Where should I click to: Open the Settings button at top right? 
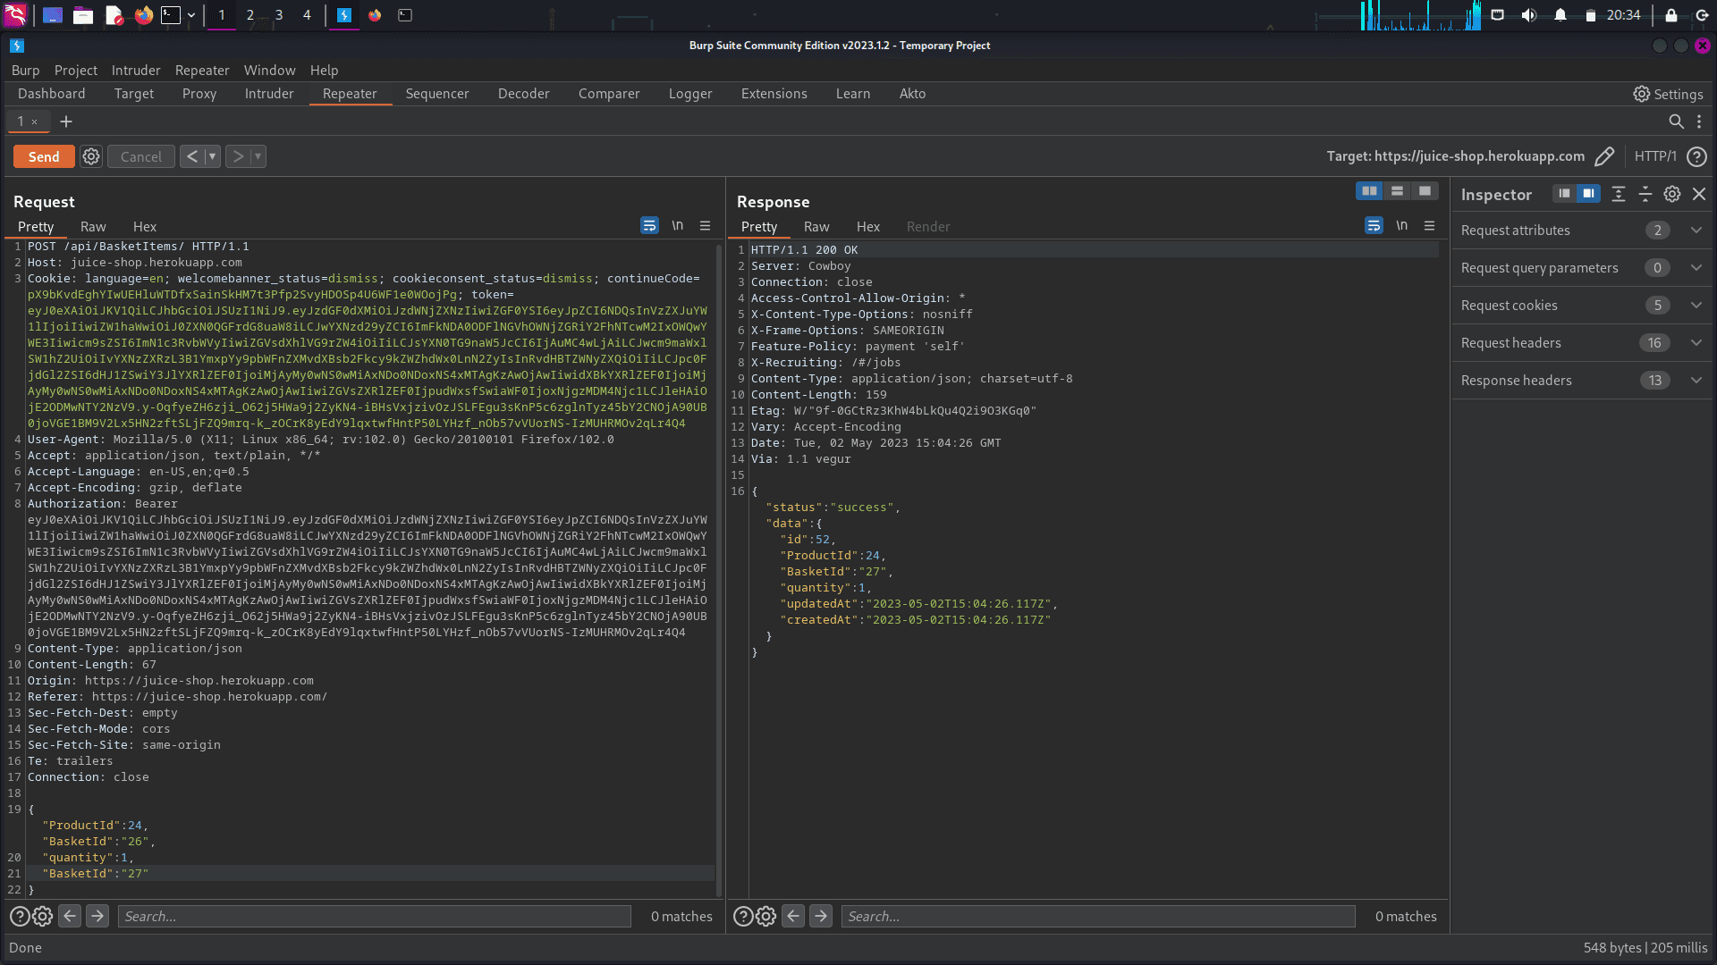click(x=1668, y=94)
